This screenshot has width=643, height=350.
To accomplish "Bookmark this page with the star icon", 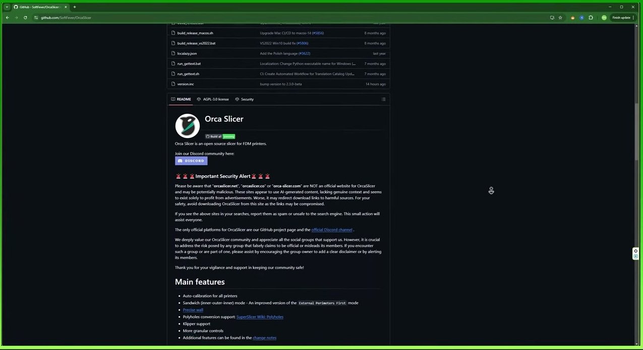I will (560, 18).
